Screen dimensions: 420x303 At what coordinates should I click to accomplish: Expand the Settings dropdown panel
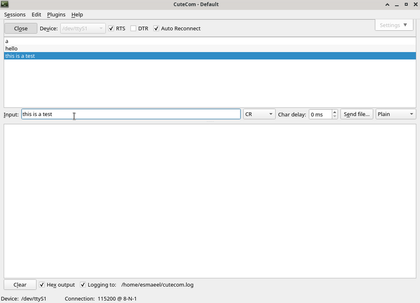393,25
